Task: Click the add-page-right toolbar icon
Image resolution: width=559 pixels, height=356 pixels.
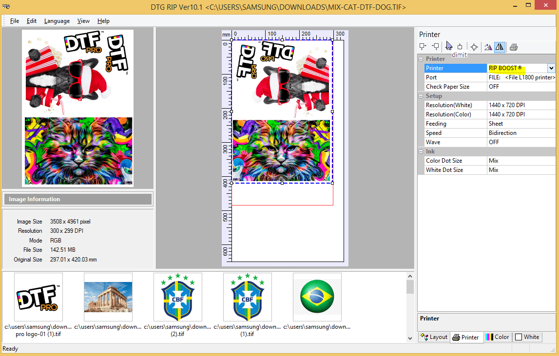Action: (435, 47)
